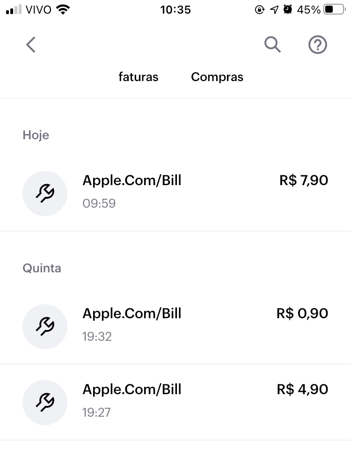Tap the 10:35 clock in status bar
This screenshot has height=449, width=351.
point(175,9)
